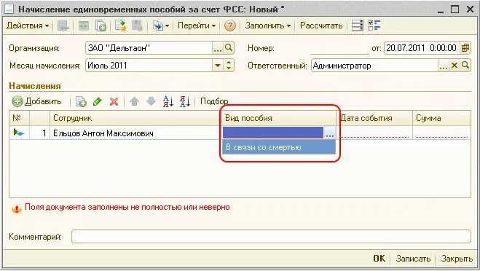Click the organization magnifier open icon

pyautogui.click(x=229, y=48)
